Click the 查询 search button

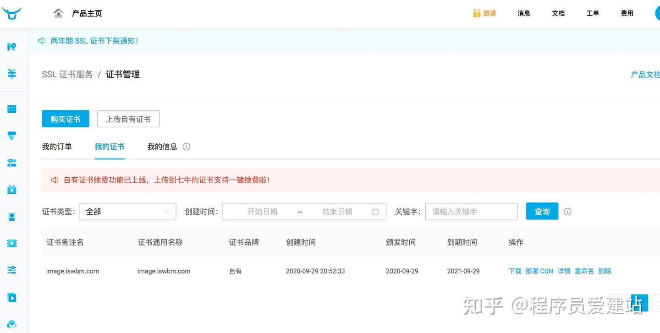coord(542,211)
